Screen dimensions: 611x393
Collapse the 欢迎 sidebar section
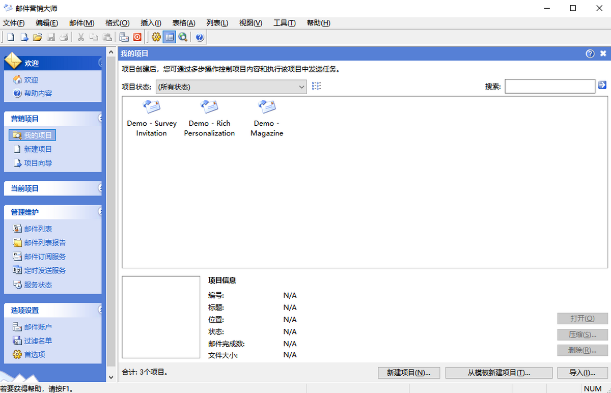click(x=100, y=63)
